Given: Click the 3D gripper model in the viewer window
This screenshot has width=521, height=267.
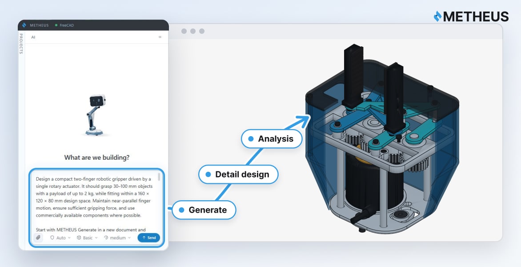Looking at the screenshot, I should click(382, 140).
